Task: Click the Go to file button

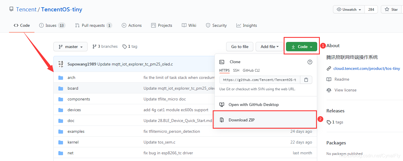Action: click(x=240, y=47)
